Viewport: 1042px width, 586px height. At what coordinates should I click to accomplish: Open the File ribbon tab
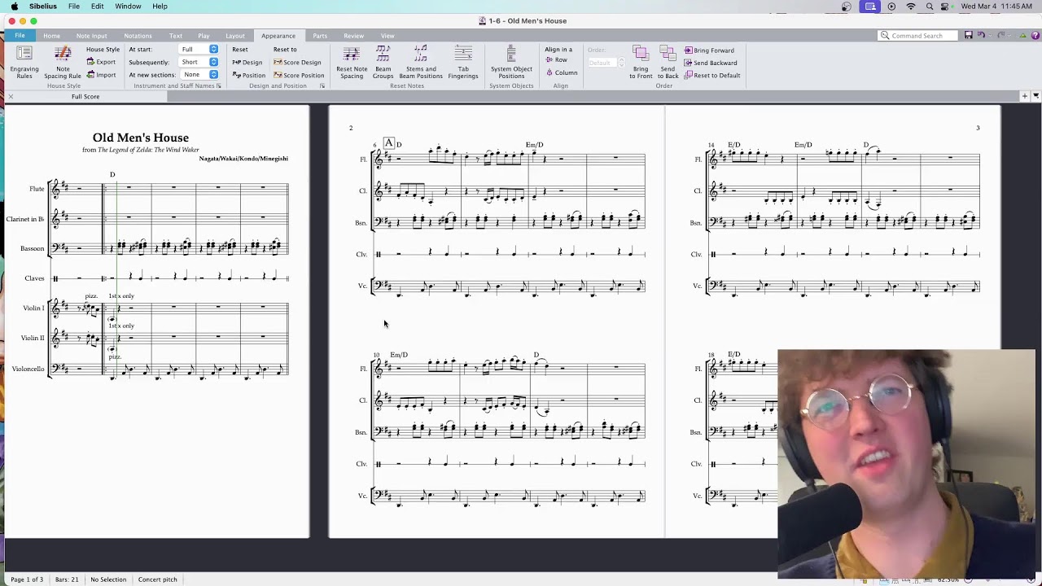pyautogui.click(x=20, y=36)
